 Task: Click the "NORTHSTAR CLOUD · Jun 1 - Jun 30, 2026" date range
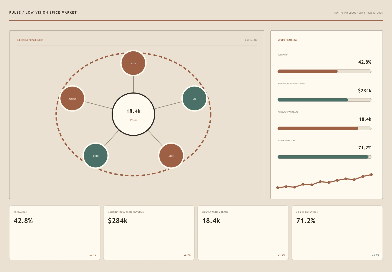pyautogui.click(x=359, y=13)
